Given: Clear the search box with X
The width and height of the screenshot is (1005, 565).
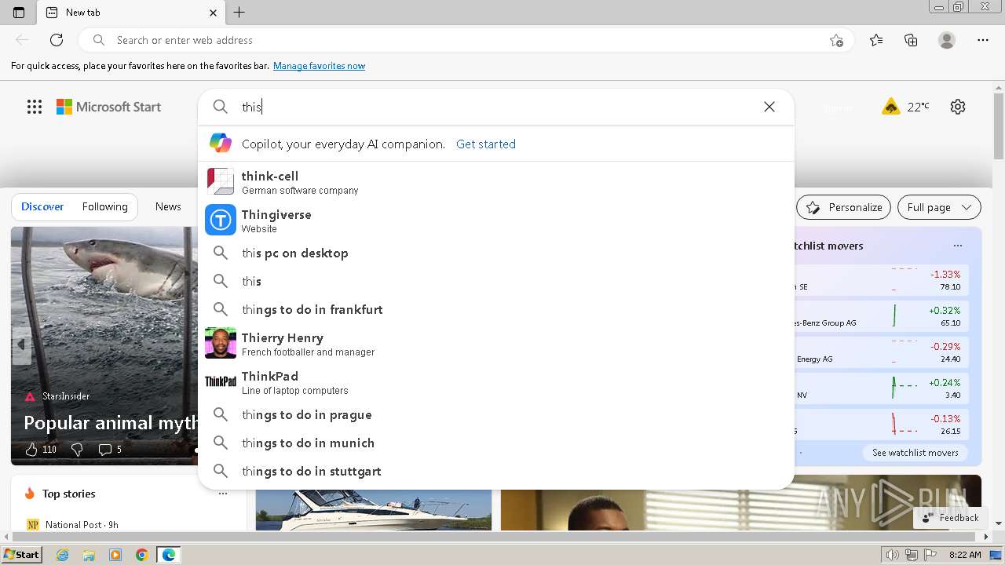Looking at the screenshot, I should [x=769, y=107].
